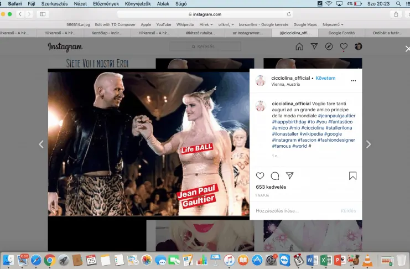Screen dimensions: 410x269
Task: Expand the Népszerű bookmarks dropdown
Action: click(333, 24)
